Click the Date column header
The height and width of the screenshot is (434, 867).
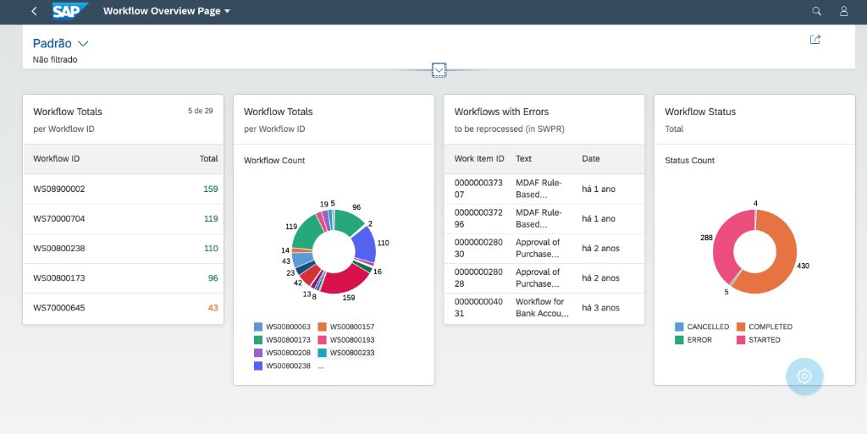(x=590, y=159)
